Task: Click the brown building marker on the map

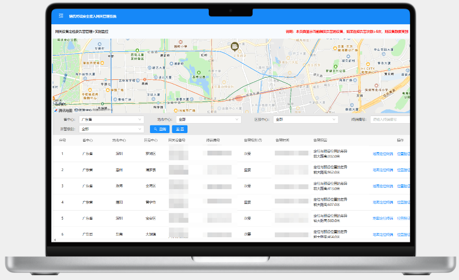Action: tap(234, 46)
